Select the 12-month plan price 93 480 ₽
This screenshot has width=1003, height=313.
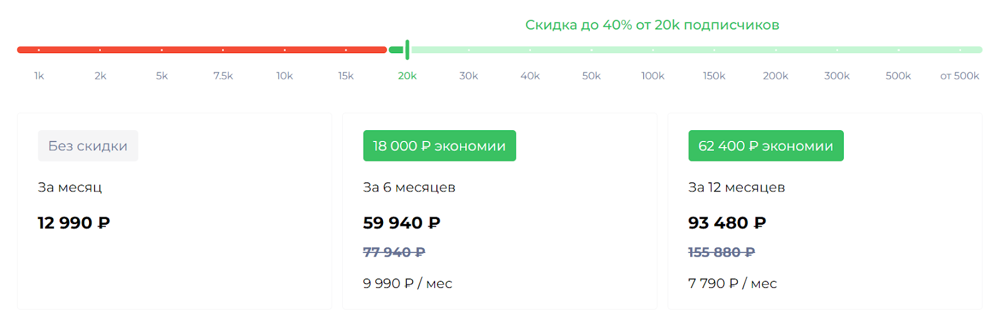(727, 223)
